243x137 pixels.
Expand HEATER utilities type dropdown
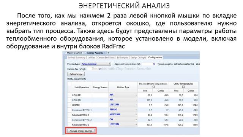pyautogui.click(x=136, y=105)
